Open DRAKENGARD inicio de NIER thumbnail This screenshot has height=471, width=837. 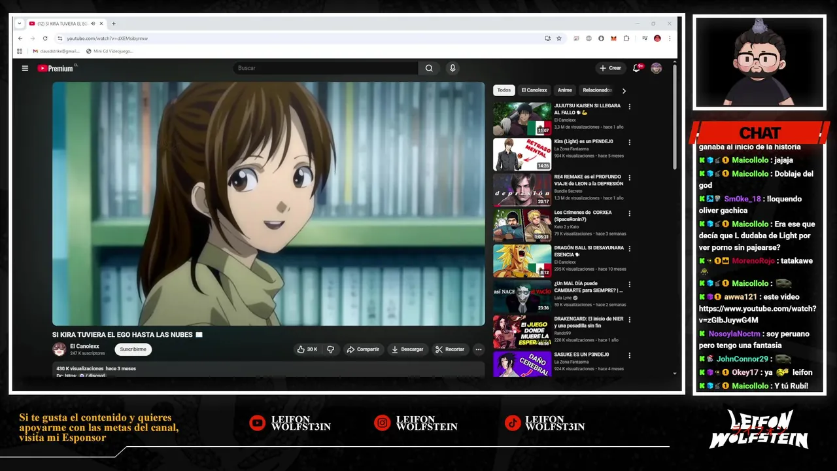tap(522, 332)
